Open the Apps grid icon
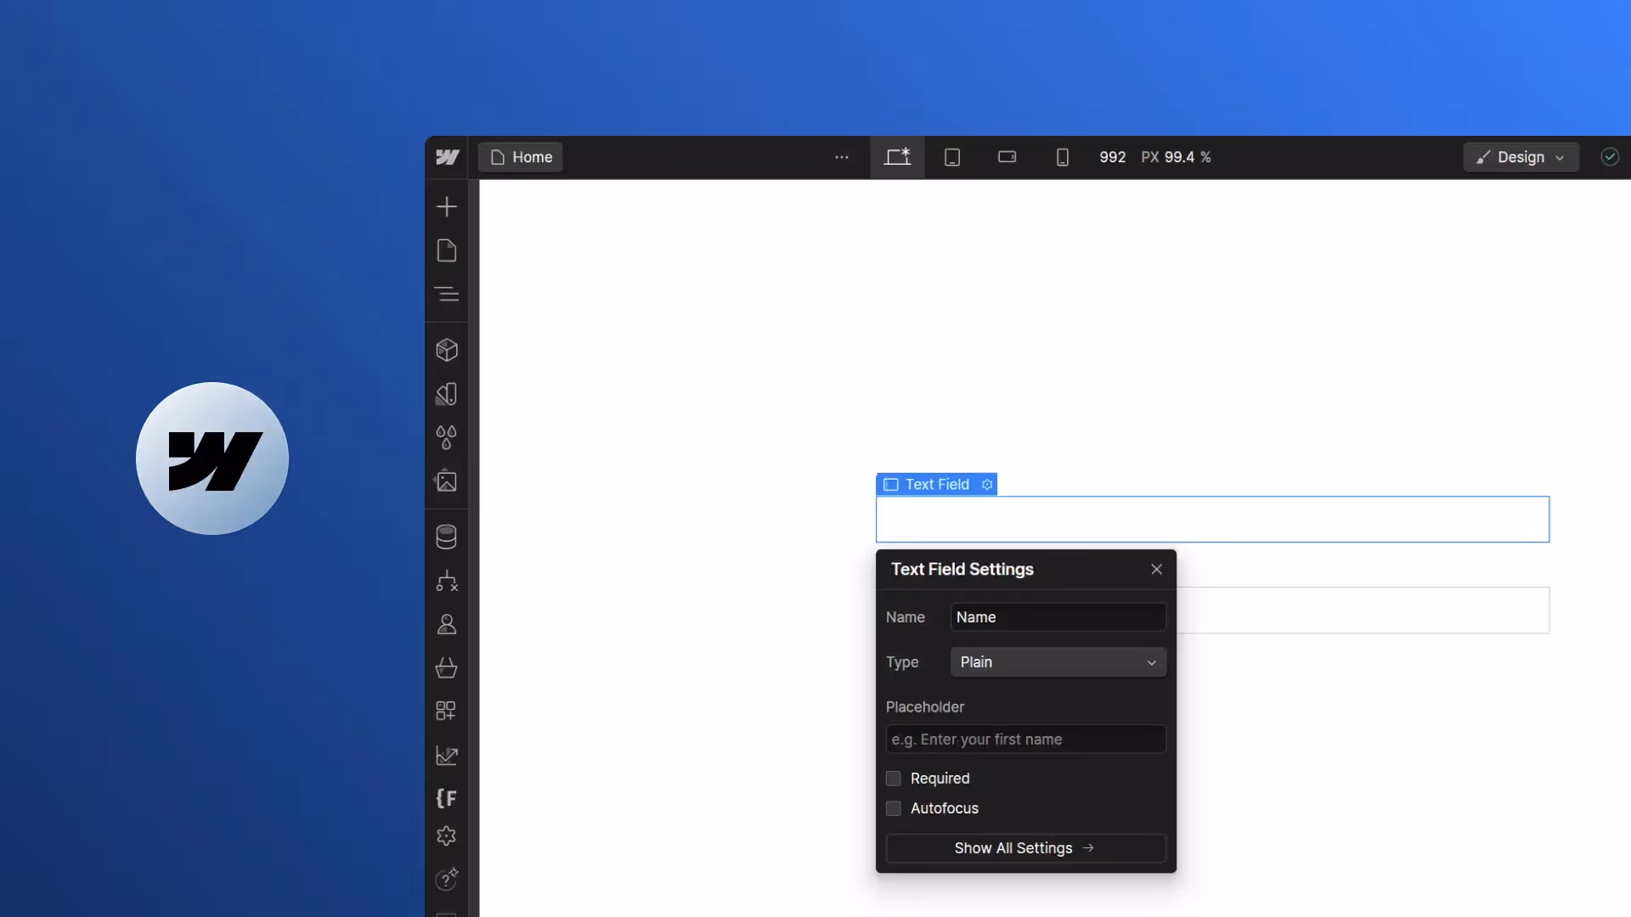 pos(446,711)
